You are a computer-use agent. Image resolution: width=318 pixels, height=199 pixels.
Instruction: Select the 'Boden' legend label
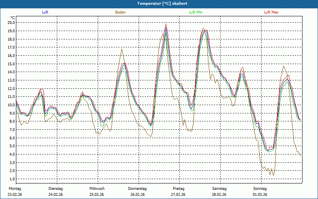(x=120, y=12)
